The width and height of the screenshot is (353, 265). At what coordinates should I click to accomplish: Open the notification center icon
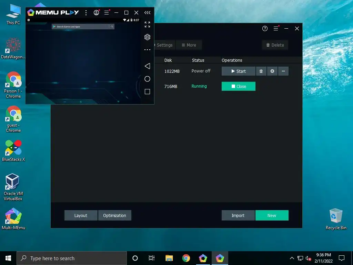pyautogui.click(x=342, y=258)
